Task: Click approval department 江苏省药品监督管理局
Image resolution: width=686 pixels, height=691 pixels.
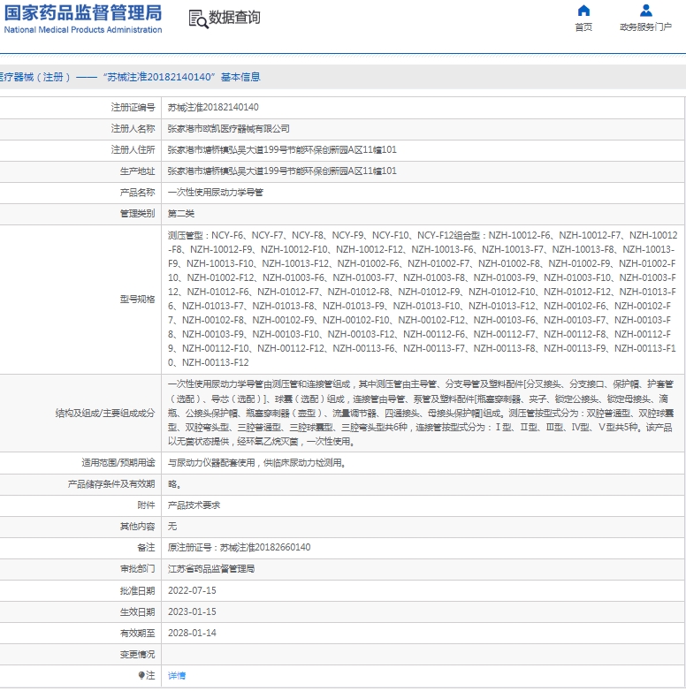Action: [210, 568]
